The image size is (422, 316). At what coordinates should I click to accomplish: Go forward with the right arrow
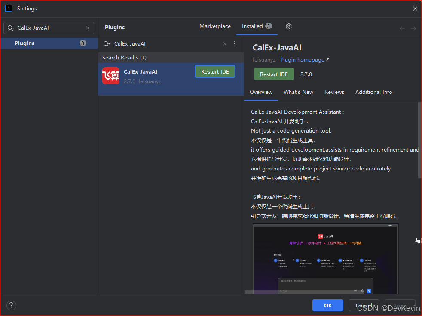pos(413,28)
